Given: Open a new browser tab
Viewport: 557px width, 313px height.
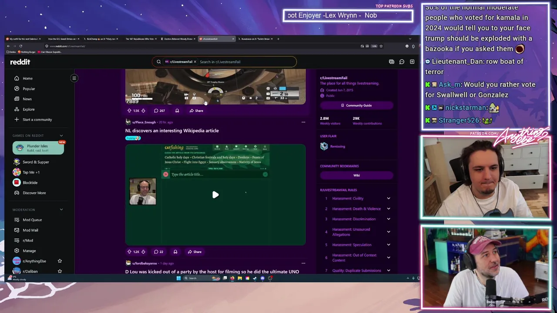Looking at the screenshot, I should pos(278,39).
